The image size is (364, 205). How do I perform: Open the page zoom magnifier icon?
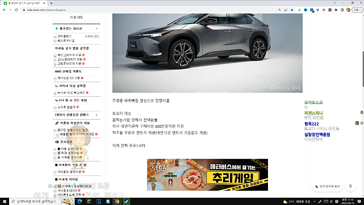pyautogui.click(x=279, y=10)
